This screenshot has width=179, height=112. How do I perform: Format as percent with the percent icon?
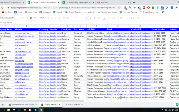point(55,18)
